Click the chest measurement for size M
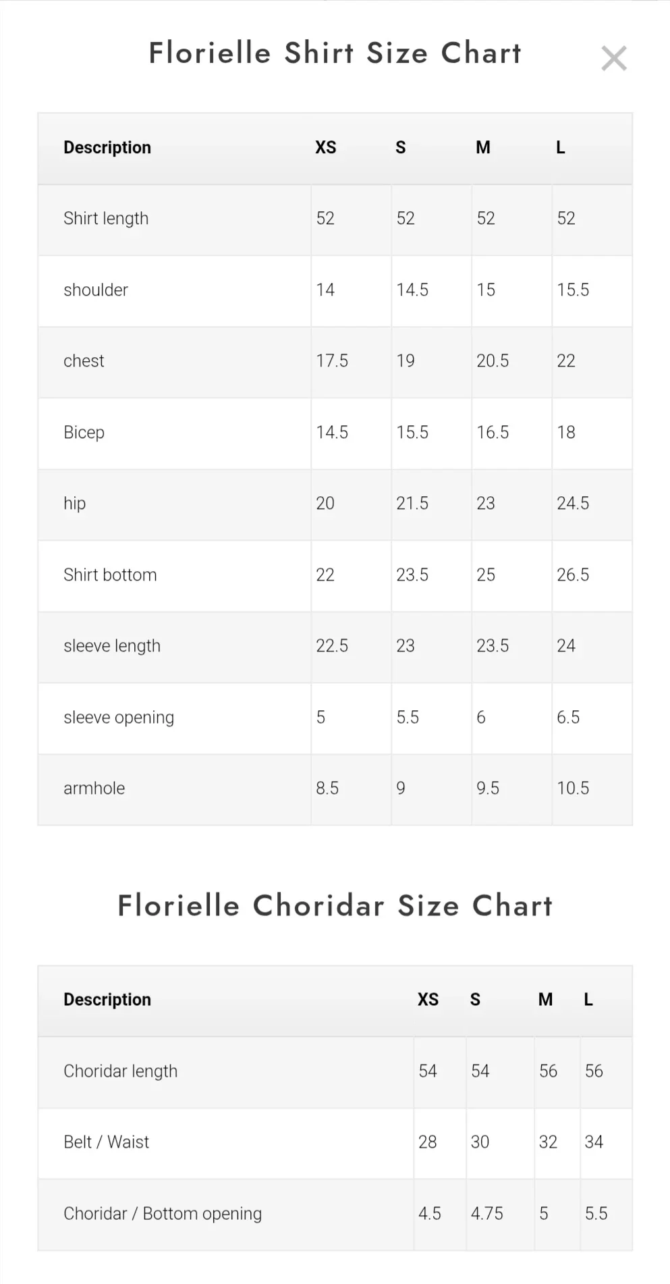Screen dimensions: 670x1284 (493, 361)
